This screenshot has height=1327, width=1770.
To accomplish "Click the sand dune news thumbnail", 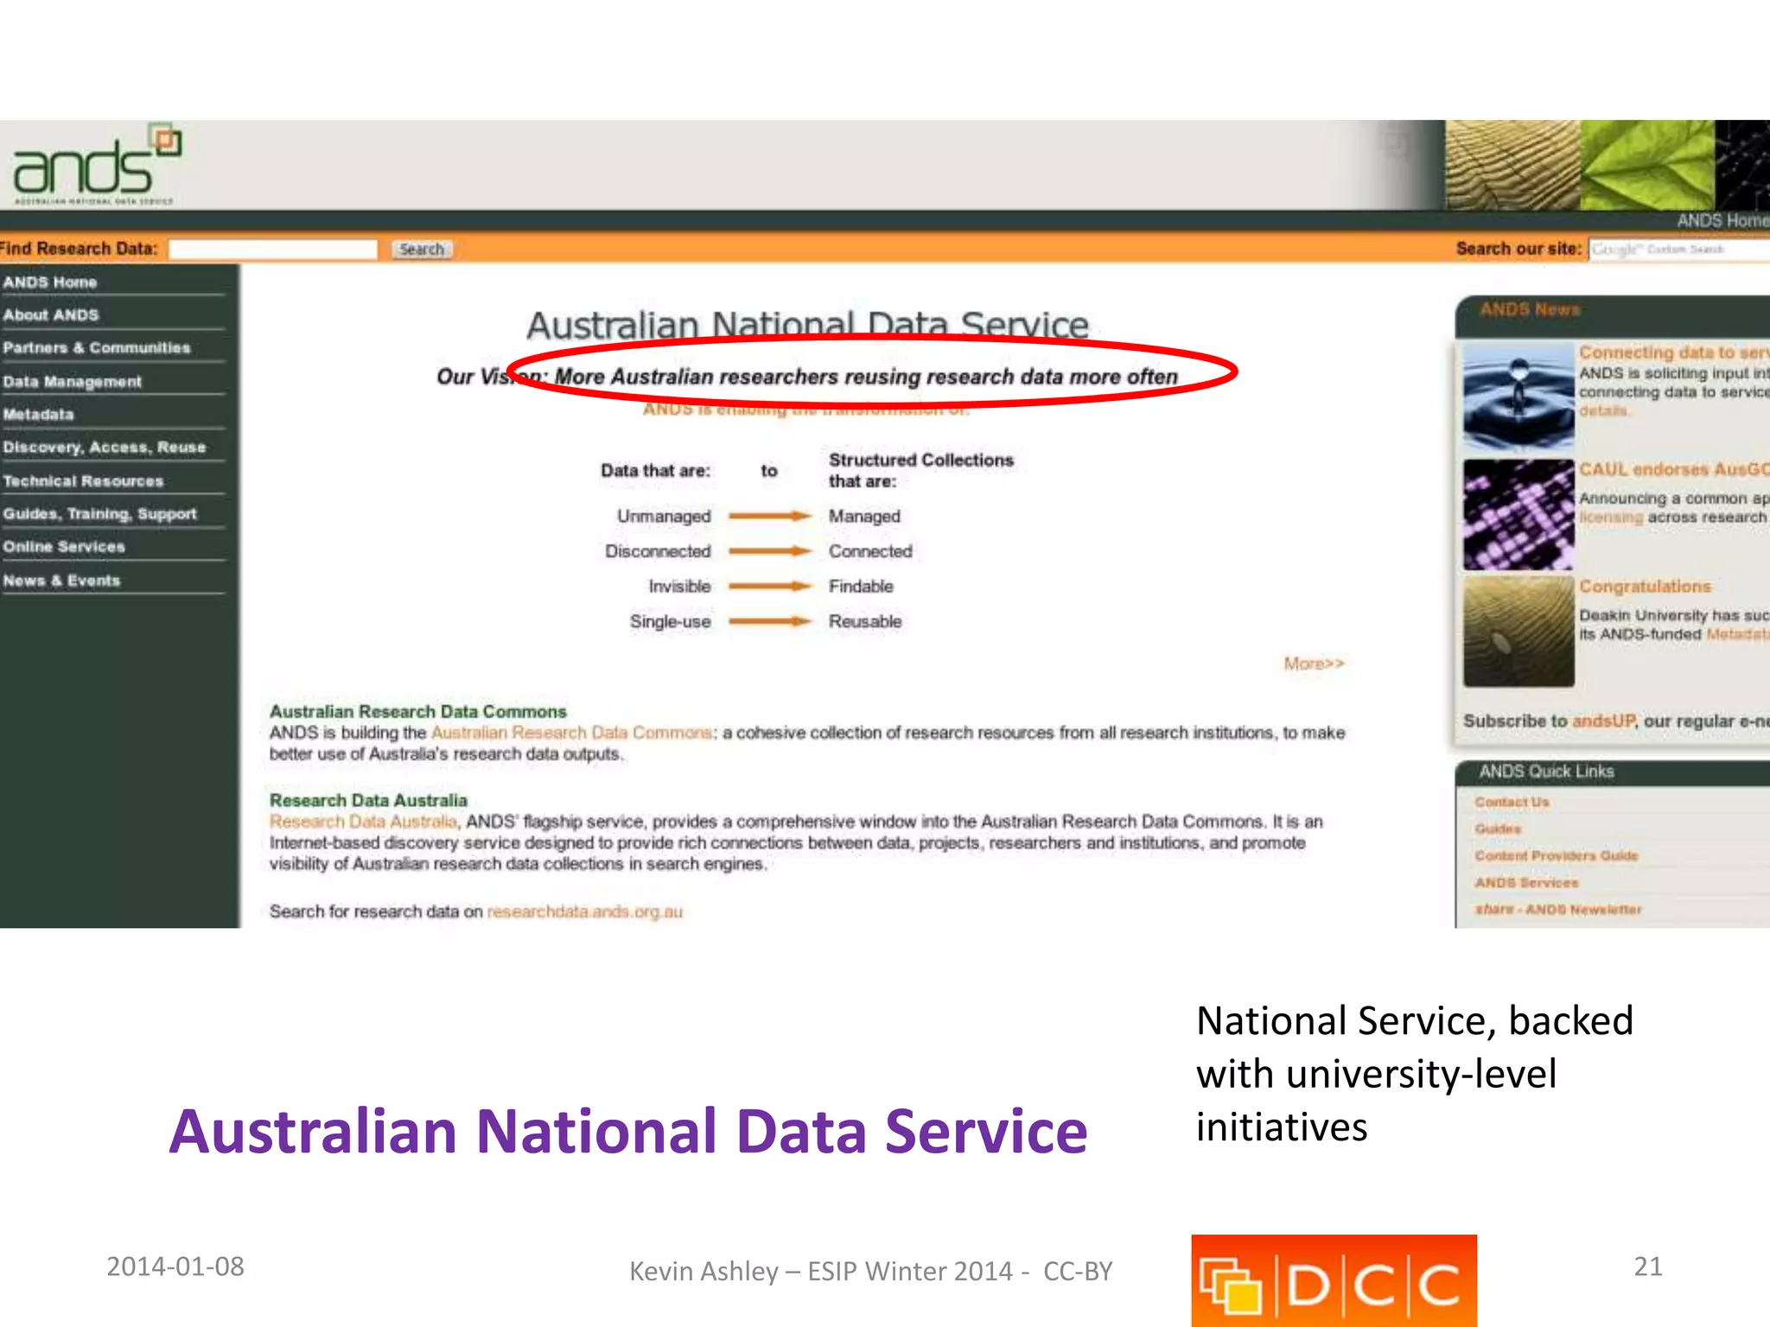I will (x=1519, y=632).
